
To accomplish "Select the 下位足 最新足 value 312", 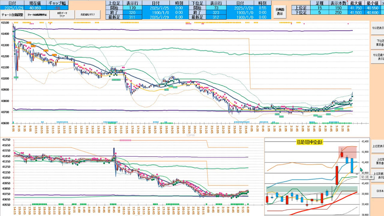I will 216,17.
